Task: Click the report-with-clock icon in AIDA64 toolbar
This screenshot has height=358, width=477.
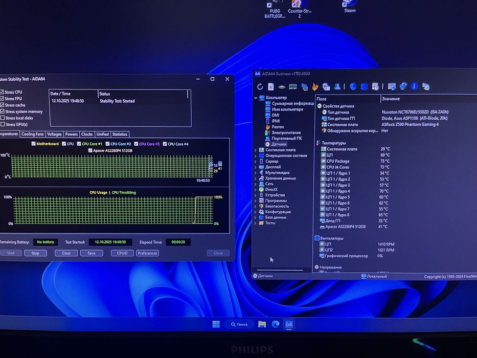Action: 375,87
